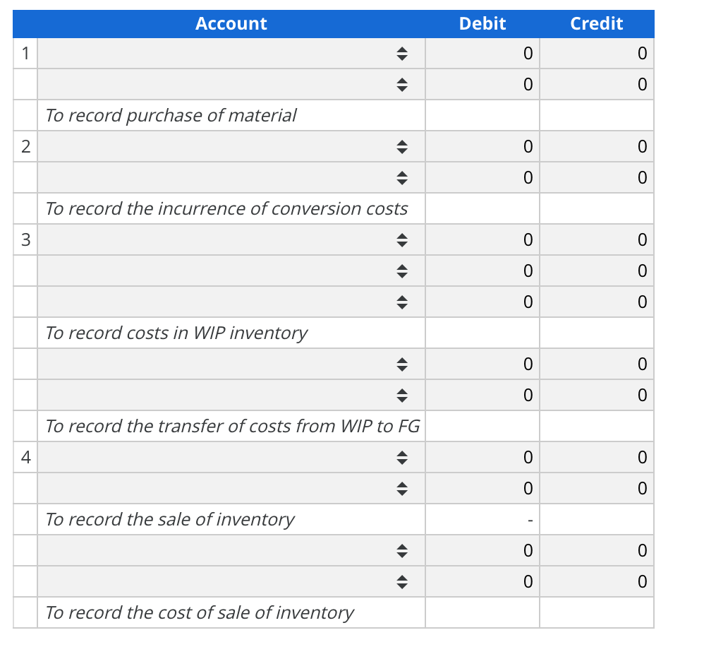Open second account dropdown in entry 3
Screen dimensions: 704x647
coord(231,271)
